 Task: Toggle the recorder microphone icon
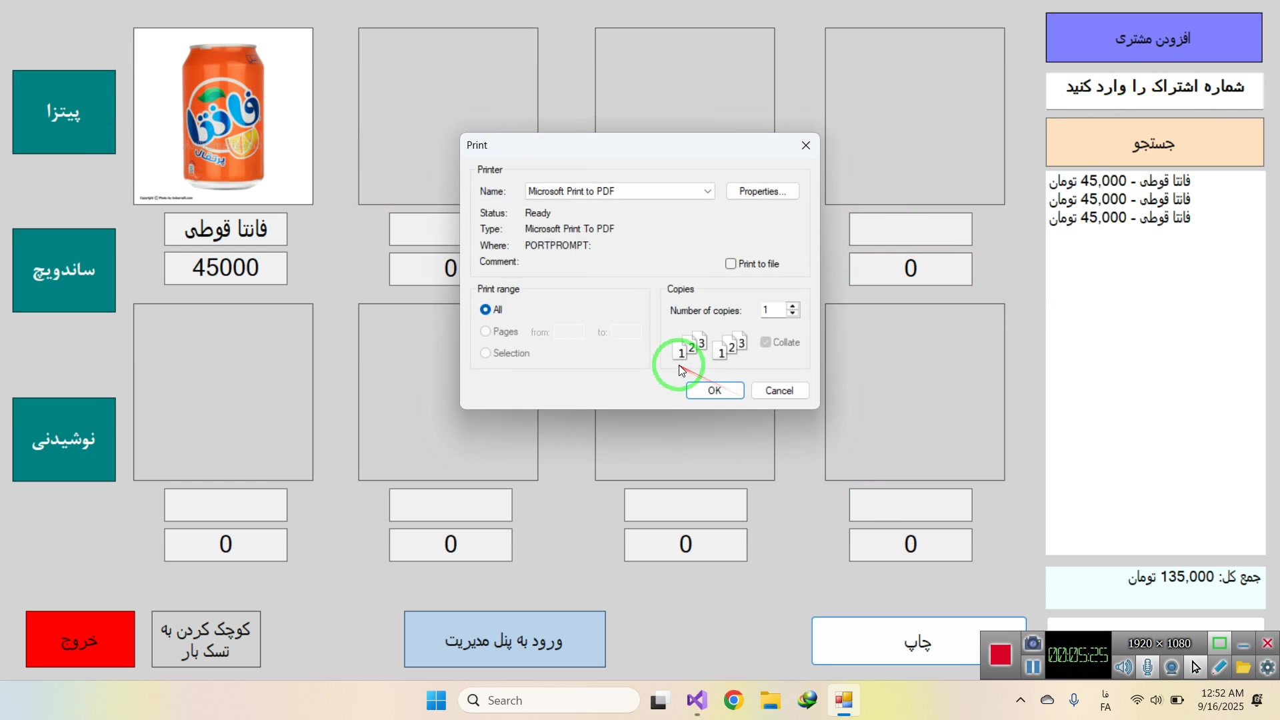point(1147,667)
